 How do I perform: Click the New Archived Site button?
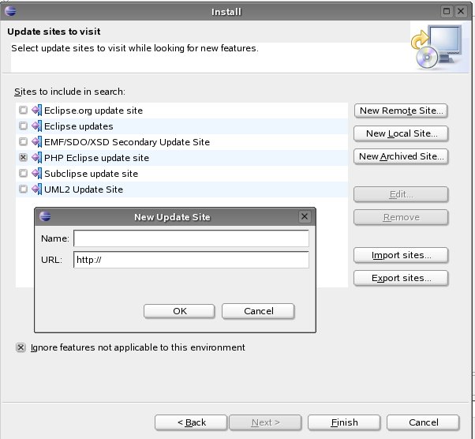point(401,156)
